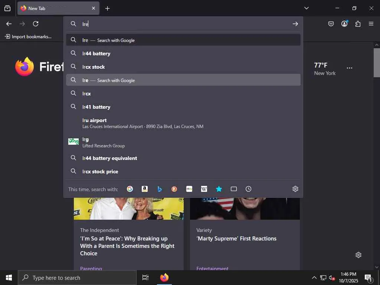The width and height of the screenshot is (380, 285).
Task: Choose 'lr44 battery equivalent' suggestion
Action: pyautogui.click(x=183, y=158)
